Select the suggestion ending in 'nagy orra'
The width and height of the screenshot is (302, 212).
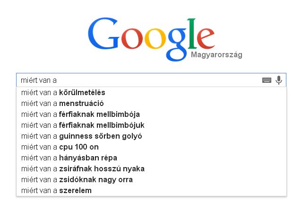77,179
